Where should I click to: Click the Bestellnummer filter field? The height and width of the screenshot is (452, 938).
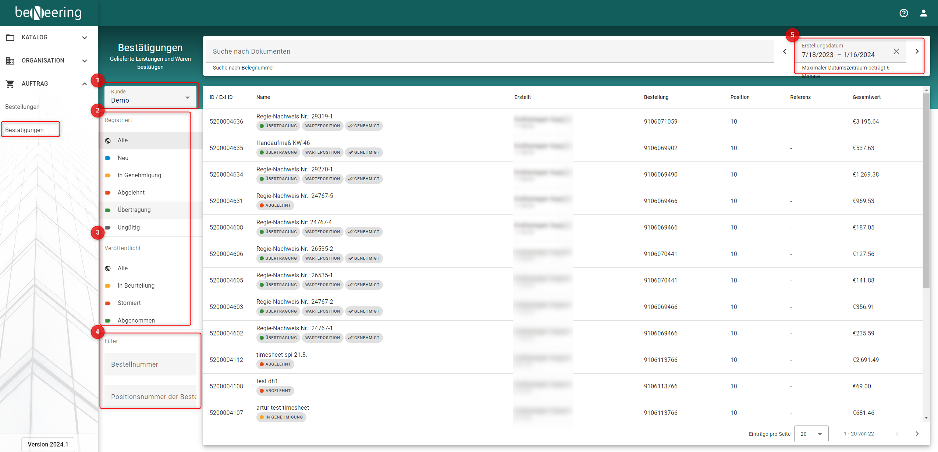(x=150, y=364)
